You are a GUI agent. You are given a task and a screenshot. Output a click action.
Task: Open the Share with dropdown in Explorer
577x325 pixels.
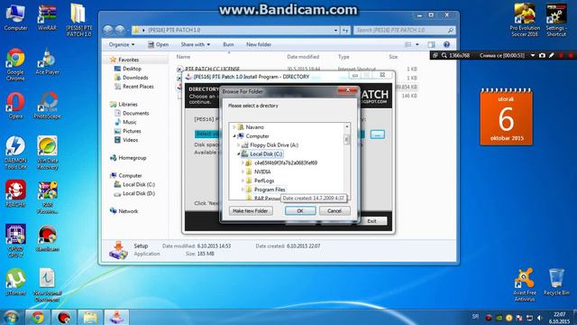click(x=196, y=44)
